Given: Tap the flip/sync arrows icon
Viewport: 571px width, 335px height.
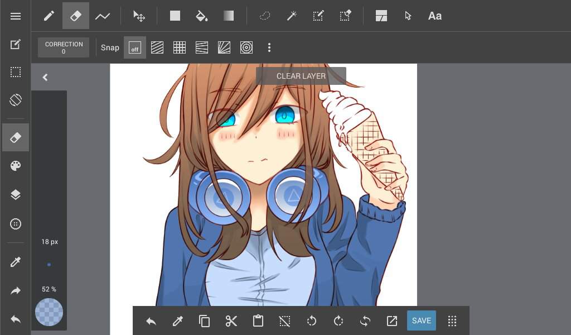Looking at the screenshot, I should click(365, 321).
